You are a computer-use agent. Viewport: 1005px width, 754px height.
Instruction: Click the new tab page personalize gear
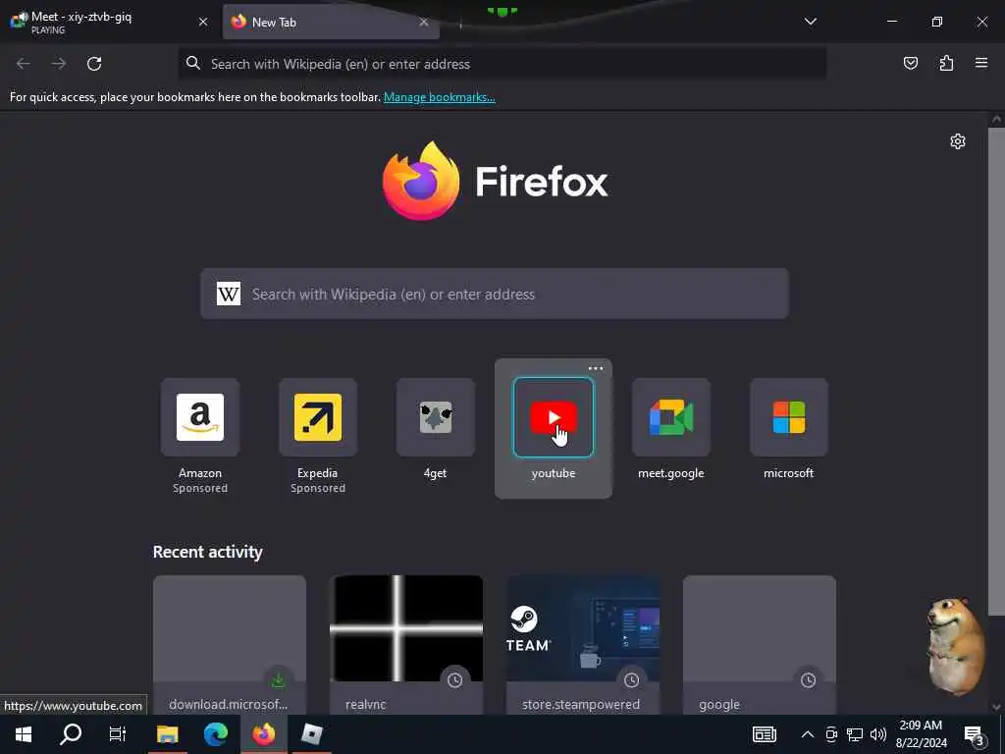tap(958, 141)
